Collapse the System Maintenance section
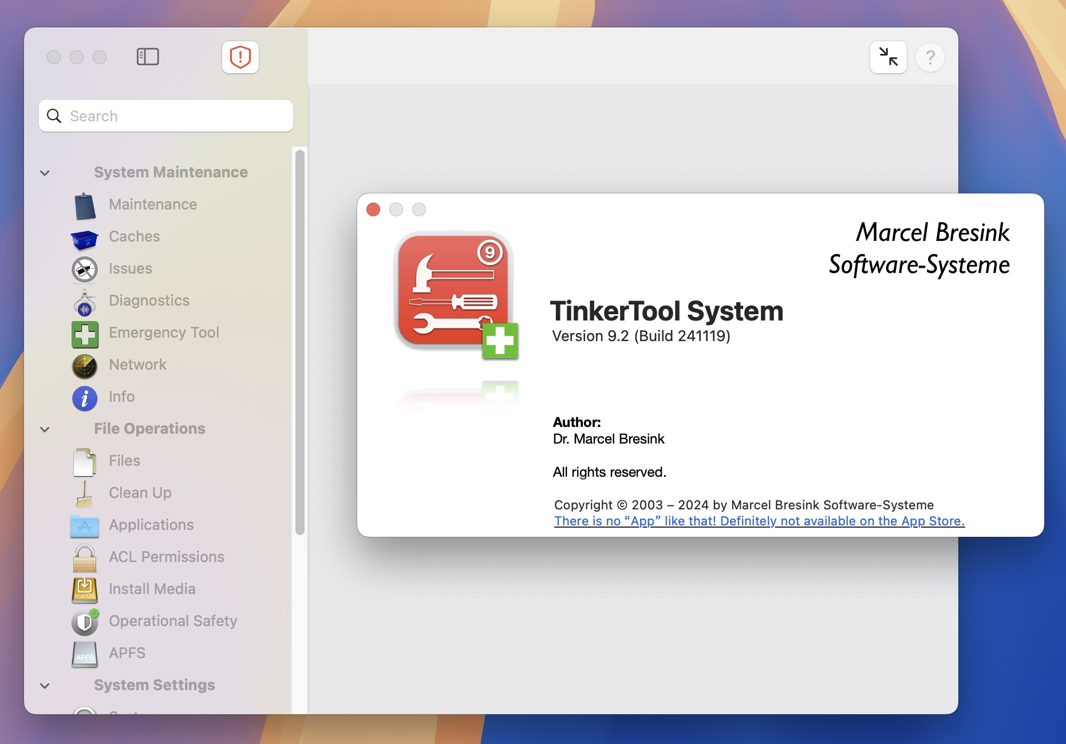Screen dimensions: 1066x744 point(45,172)
